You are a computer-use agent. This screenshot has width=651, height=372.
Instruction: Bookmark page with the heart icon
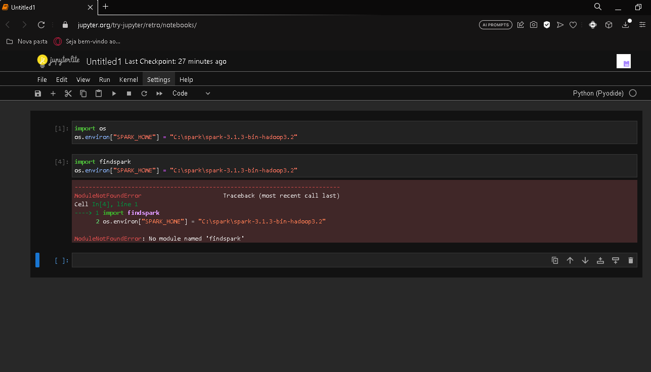pyautogui.click(x=573, y=25)
